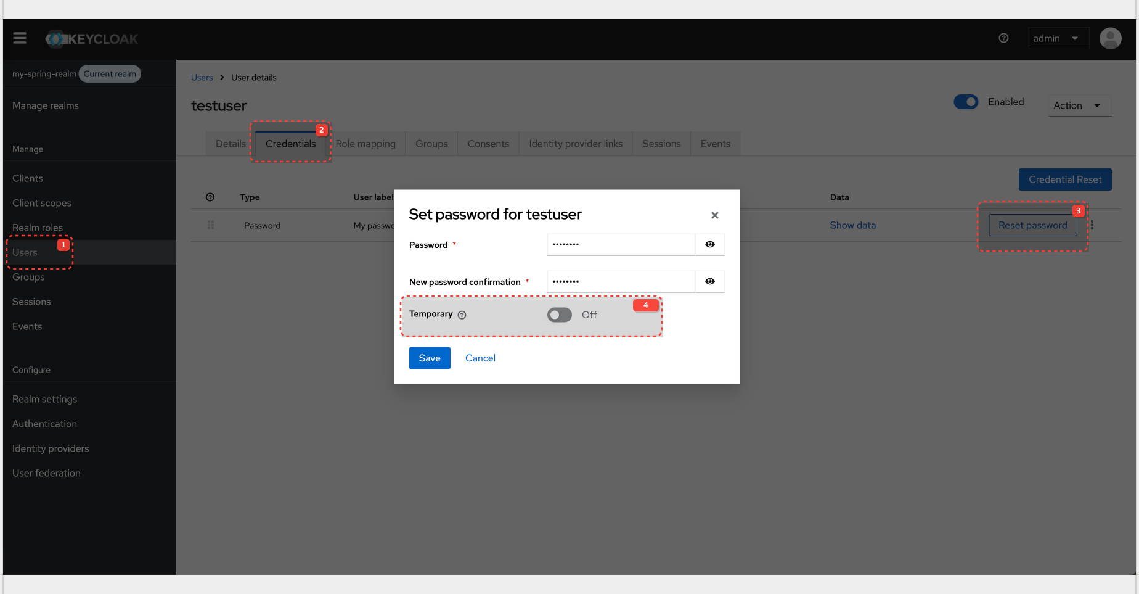Click the help icon next to Temporary
The image size is (1139, 594).
click(462, 315)
